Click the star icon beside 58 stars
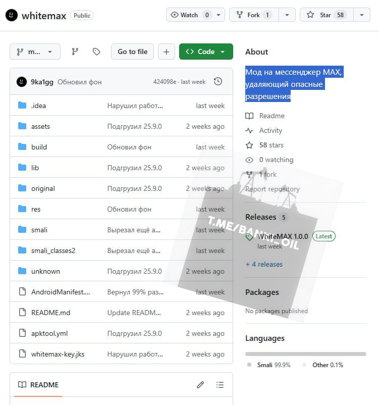The width and height of the screenshot is (379, 405). [x=249, y=145]
